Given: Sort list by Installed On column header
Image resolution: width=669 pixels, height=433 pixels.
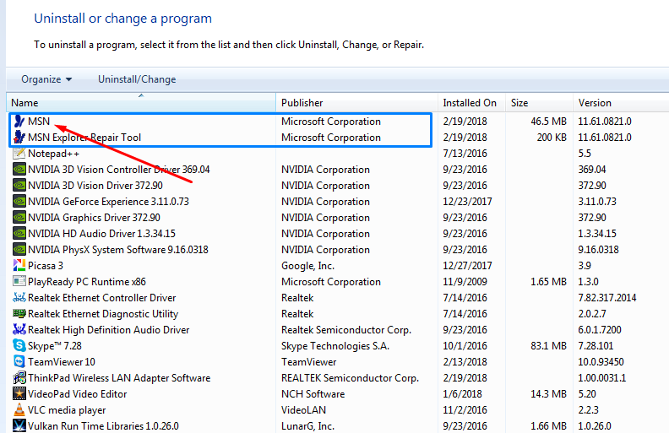Looking at the screenshot, I should click(x=471, y=103).
